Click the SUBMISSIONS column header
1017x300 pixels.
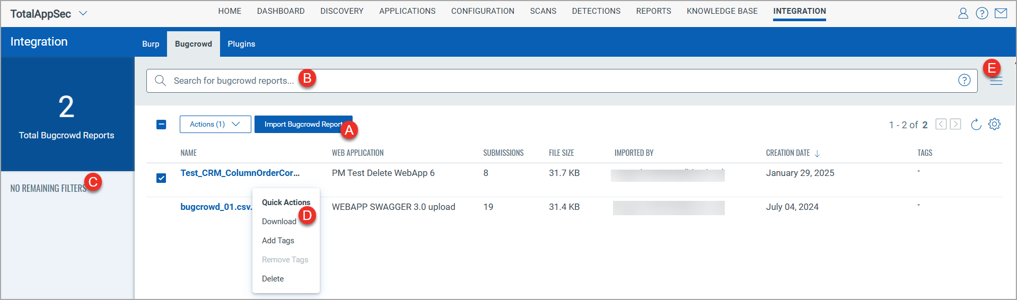[503, 153]
